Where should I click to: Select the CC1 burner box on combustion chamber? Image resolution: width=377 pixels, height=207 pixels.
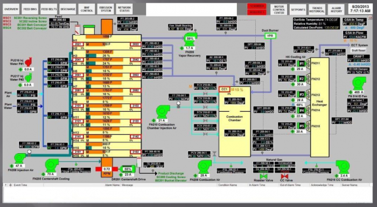click(225, 89)
